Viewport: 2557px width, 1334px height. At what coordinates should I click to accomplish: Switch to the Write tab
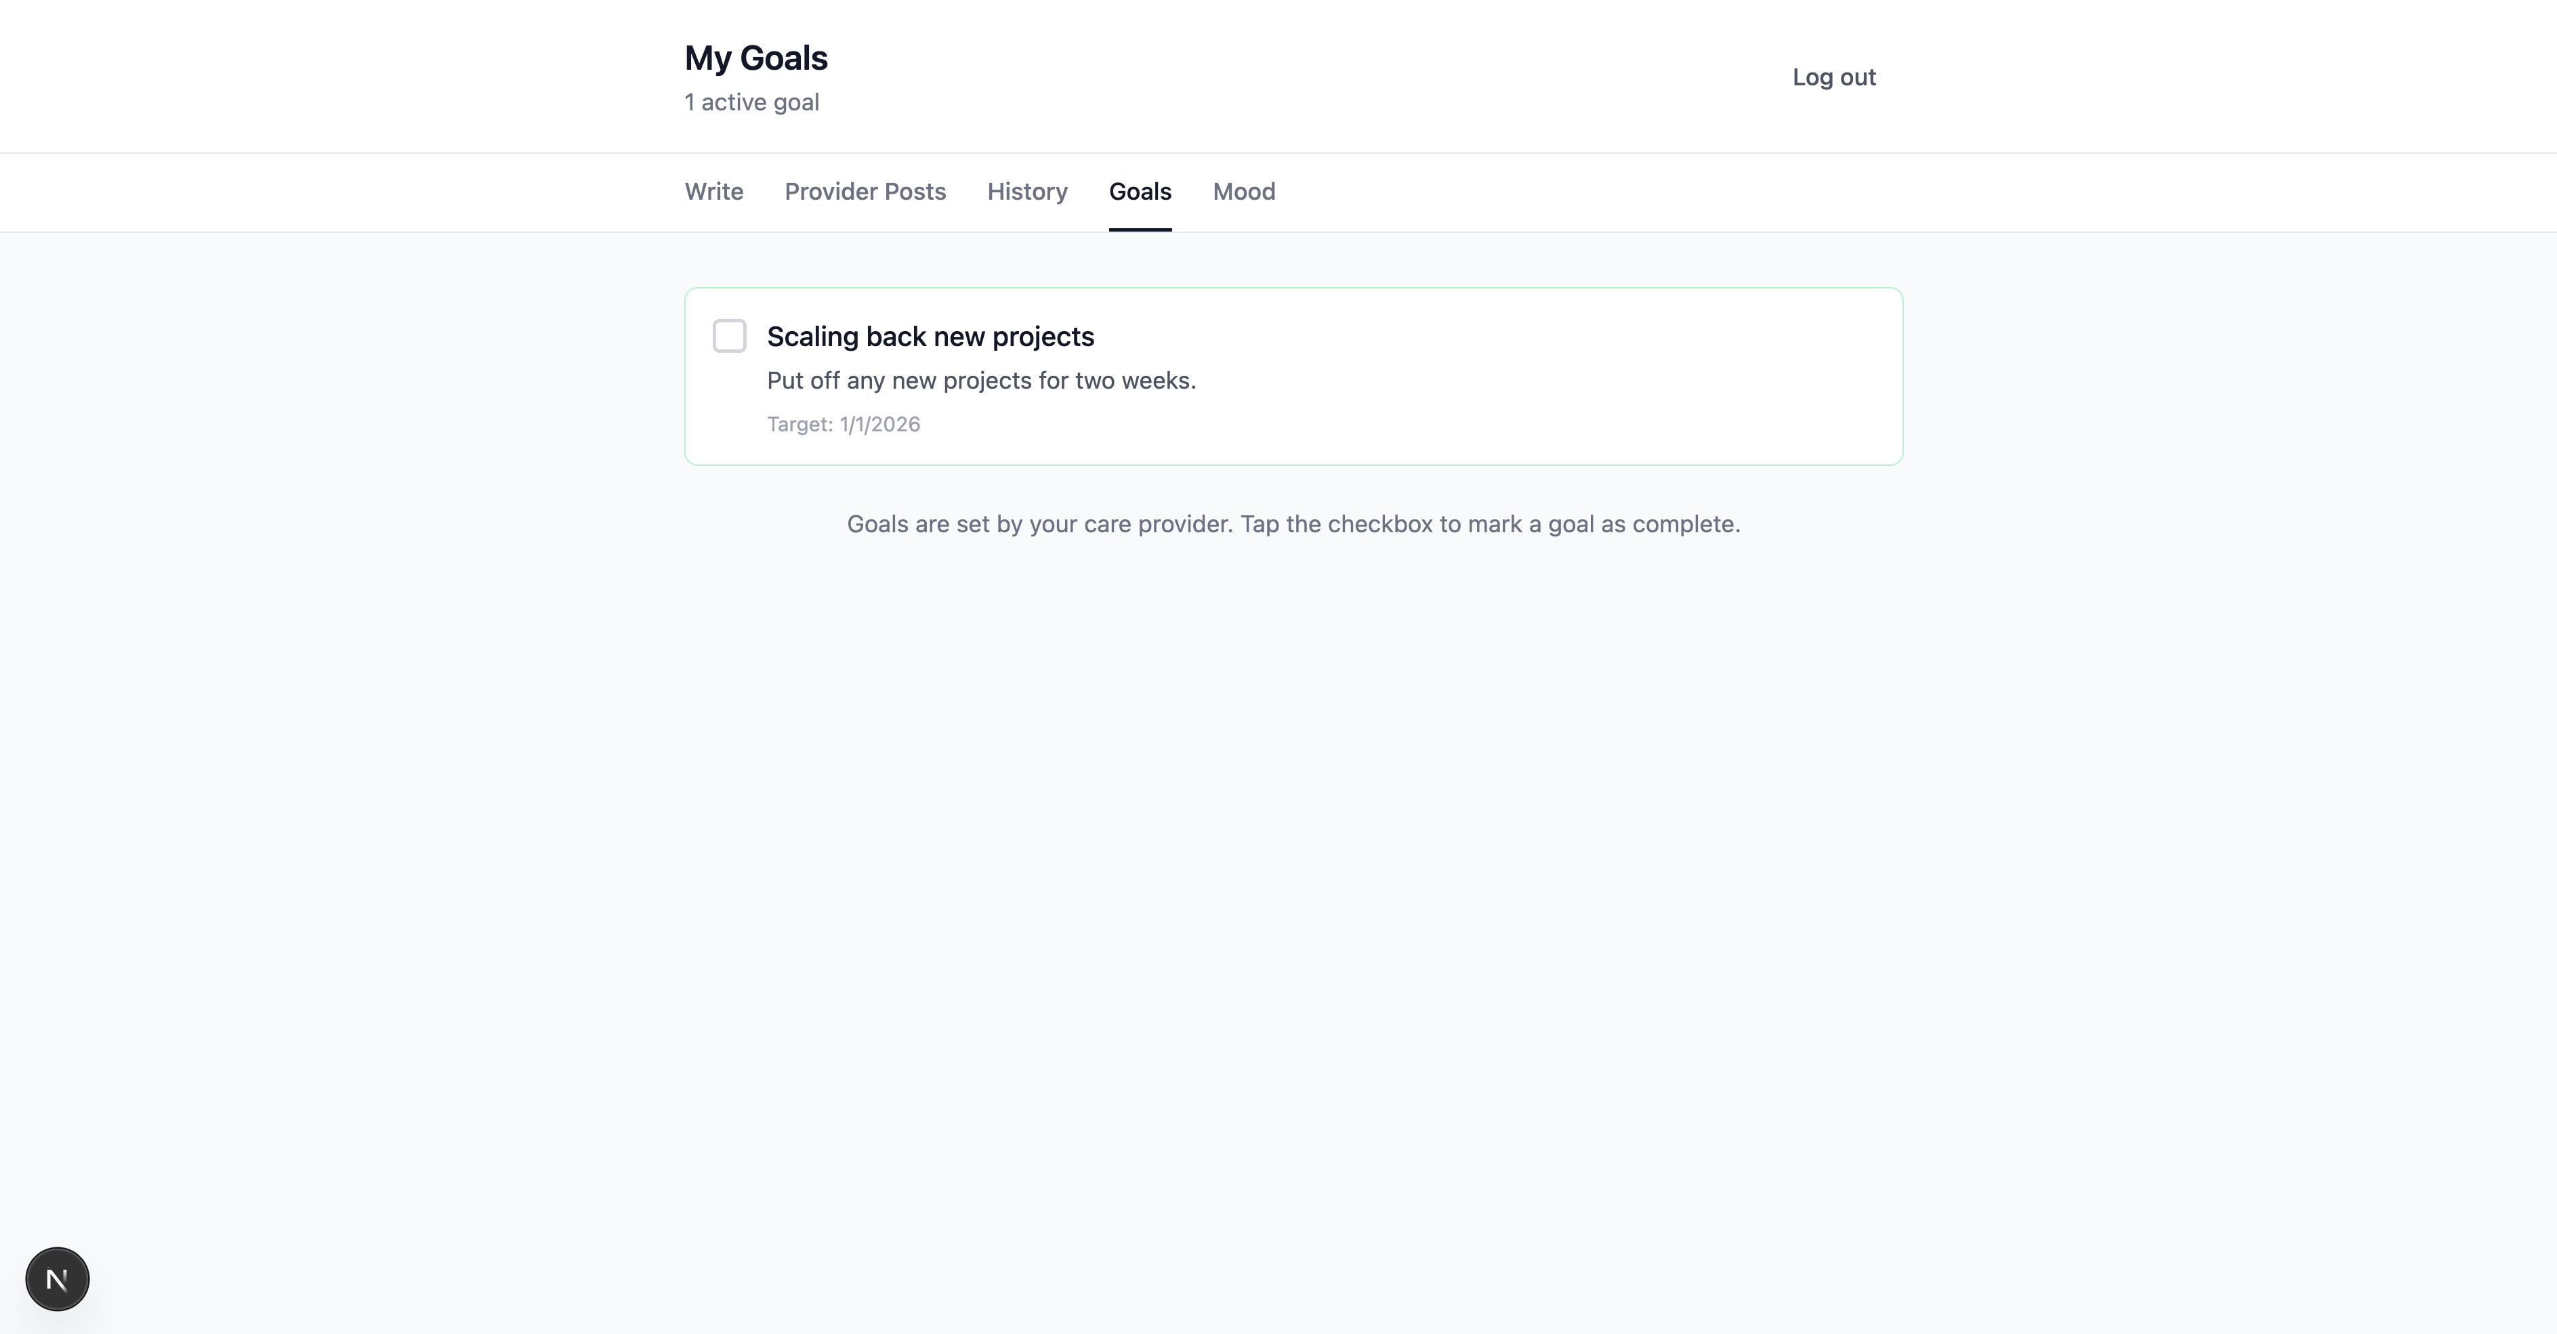click(713, 192)
